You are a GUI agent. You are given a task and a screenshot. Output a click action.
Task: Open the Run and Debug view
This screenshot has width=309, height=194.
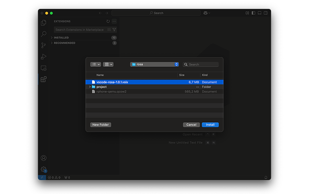pos(44,56)
